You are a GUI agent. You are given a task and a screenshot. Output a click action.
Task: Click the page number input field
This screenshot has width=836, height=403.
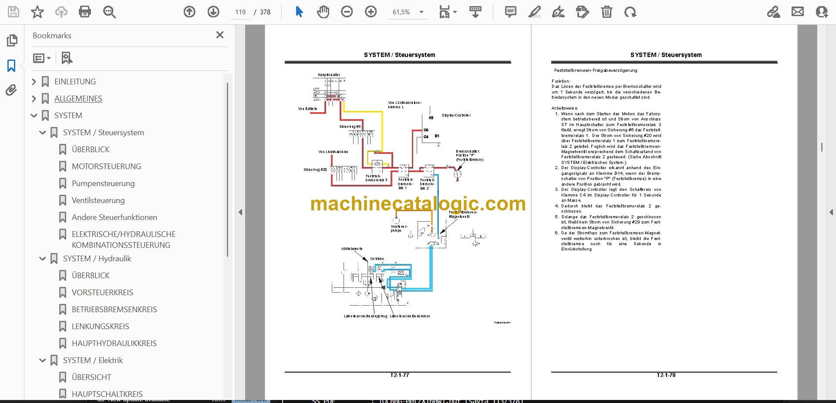click(x=240, y=12)
